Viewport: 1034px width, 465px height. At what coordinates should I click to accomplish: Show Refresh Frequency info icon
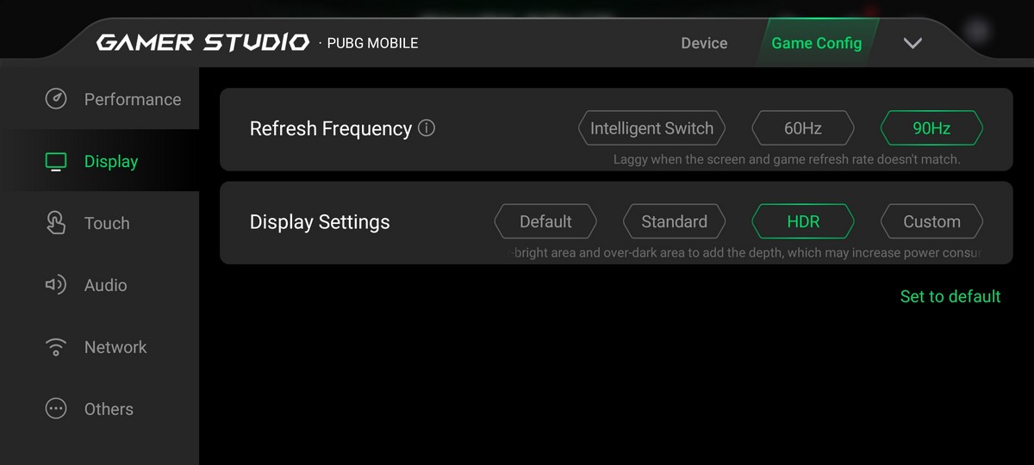pos(427,128)
